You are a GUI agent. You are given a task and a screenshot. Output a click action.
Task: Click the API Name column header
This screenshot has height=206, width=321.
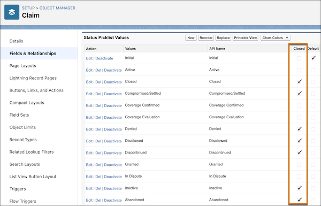tap(217, 49)
